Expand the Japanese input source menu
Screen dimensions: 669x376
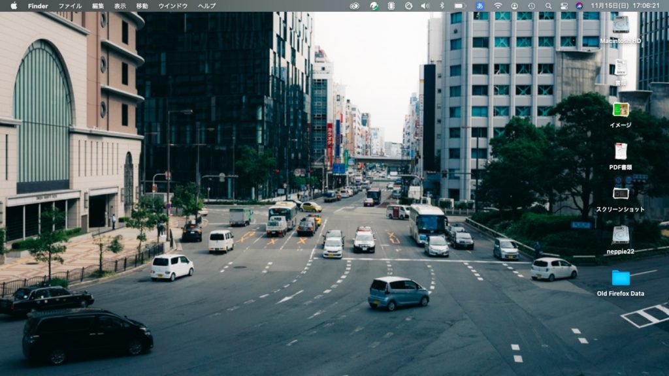pos(480,6)
